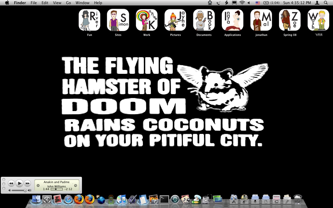Image resolution: width=333 pixels, height=208 pixels.
Task: Open the 飞行员 Wash desktop icon
Action: [318, 20]
